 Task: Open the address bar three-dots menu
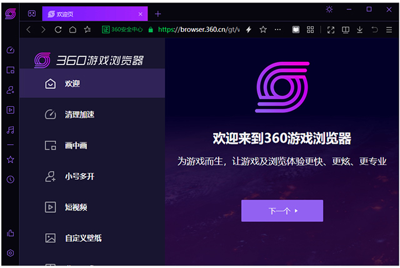point(277,29)
